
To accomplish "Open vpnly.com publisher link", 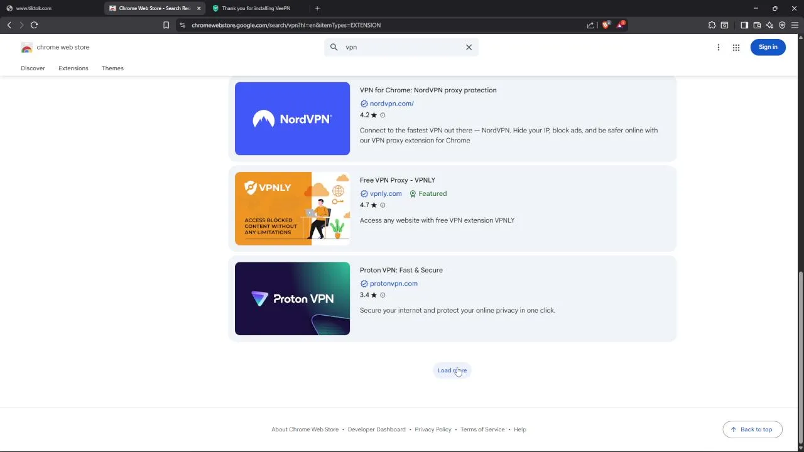I will click(386, 193).
